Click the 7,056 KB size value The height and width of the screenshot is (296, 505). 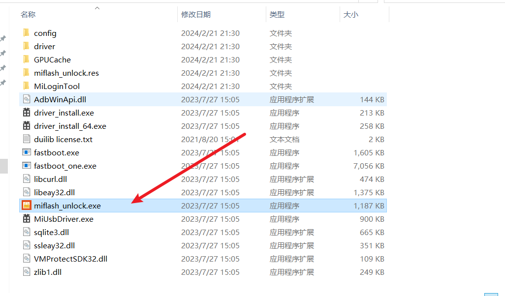369,166
